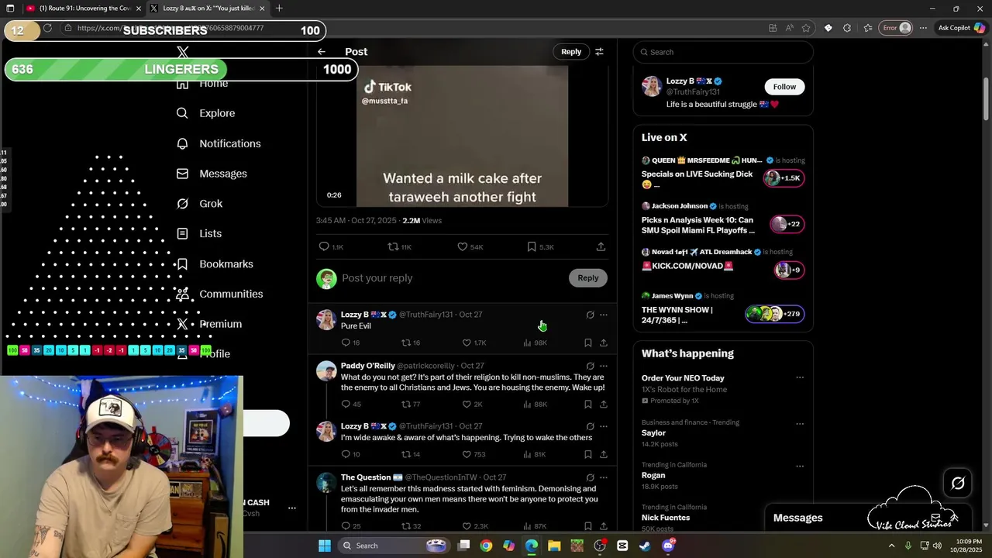
Task: View analytics of The Question's reply
Action: coord(535,526)
